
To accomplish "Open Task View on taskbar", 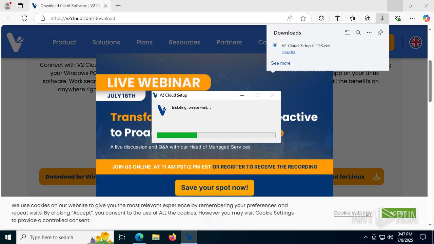I will coord(122,237).
